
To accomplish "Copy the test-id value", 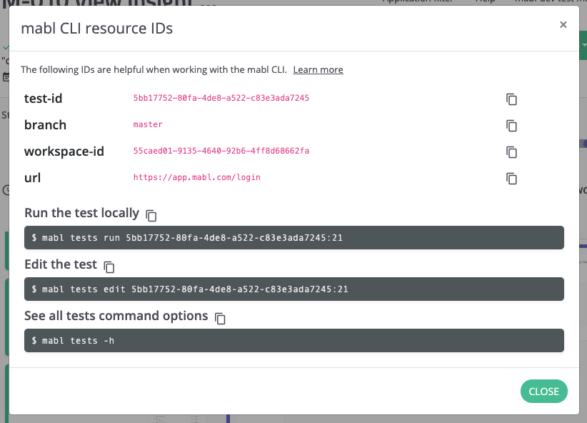I will (511, 99).
